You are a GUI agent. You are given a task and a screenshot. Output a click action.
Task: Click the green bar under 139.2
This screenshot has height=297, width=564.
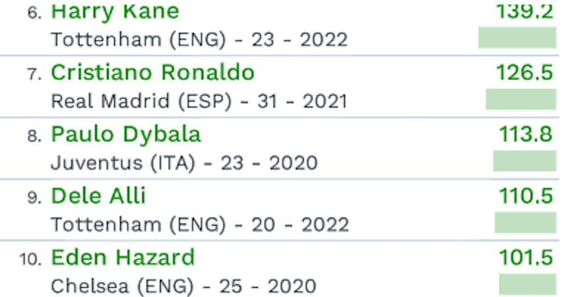[517, 37]
